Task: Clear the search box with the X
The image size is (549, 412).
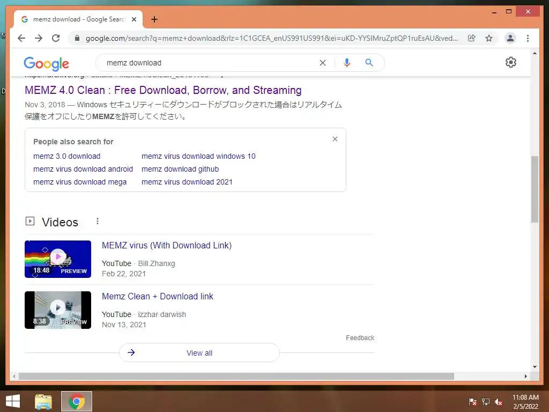Action: point(322,63)
